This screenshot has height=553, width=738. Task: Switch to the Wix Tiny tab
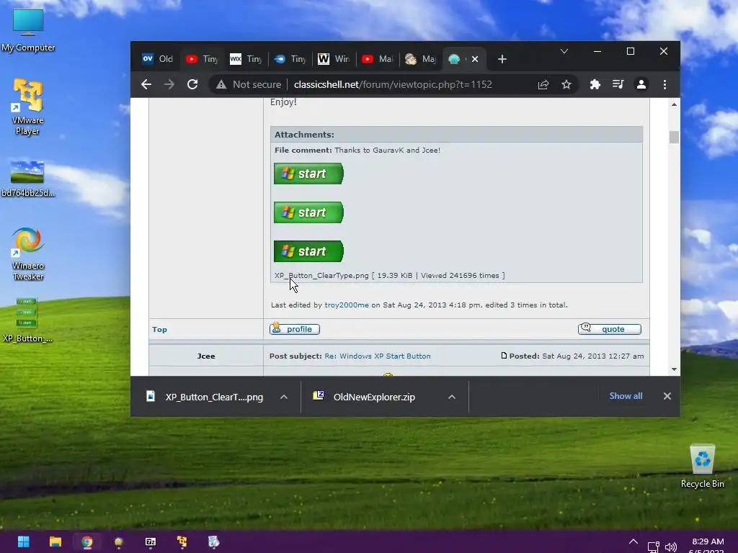click(x=246, y=59)
